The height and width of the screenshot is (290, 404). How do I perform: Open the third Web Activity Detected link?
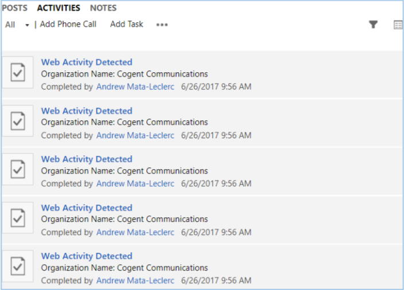87,159
